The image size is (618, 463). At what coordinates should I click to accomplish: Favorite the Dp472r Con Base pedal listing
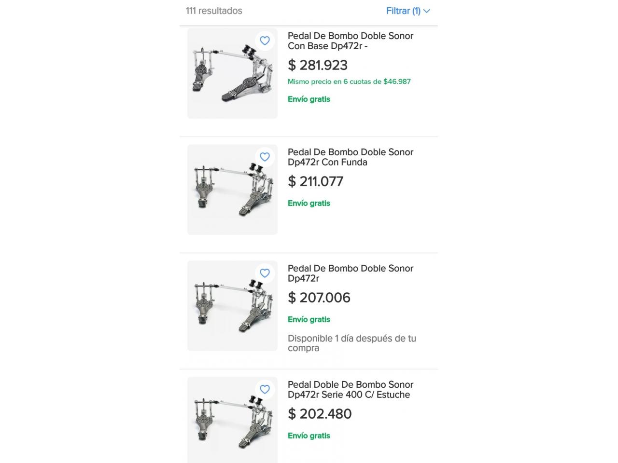[x=265, y=41]
